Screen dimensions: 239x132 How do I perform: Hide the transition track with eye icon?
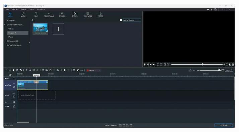[6, 102]
